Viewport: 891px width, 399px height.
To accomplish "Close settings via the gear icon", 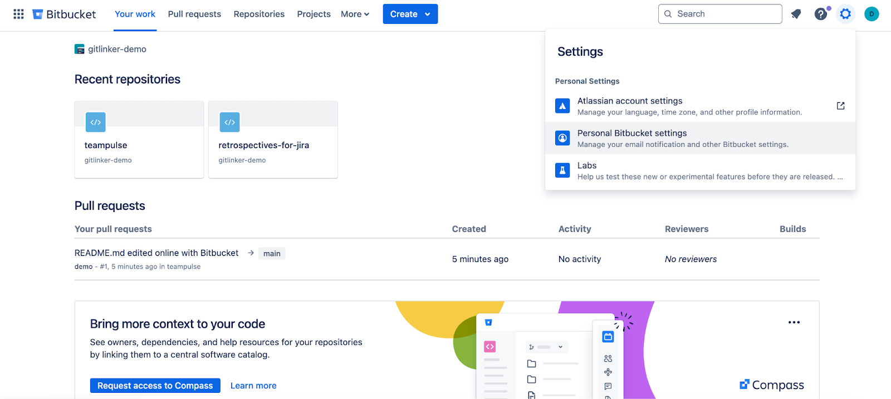I will [845, 14].
